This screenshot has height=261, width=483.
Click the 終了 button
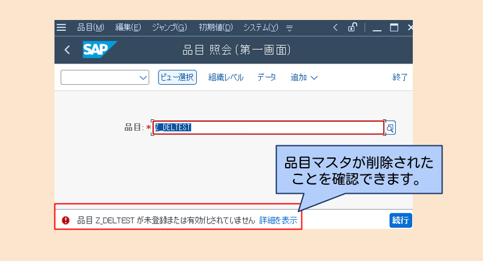[400, 77]
